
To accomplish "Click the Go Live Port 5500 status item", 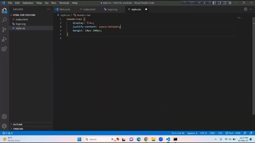I will 233,133.
